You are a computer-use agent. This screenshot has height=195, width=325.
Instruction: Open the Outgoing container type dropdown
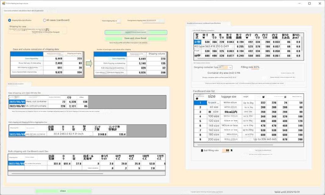coord(230,67)
